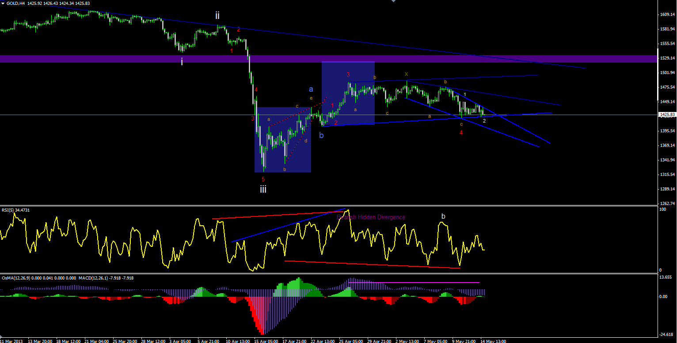Click the 1341.94 price scale value
This screenshot has height=343, width=677.
[667, 160]
